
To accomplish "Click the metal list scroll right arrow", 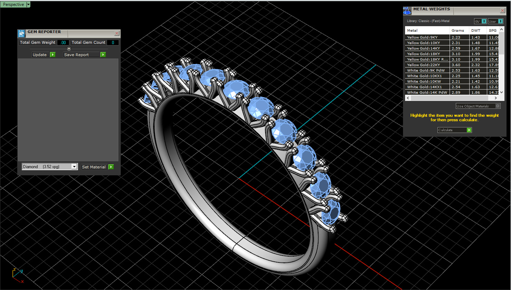I will (x=496, y=98).
